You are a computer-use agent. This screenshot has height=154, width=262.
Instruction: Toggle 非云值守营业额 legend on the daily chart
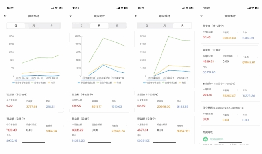point(21,83)
